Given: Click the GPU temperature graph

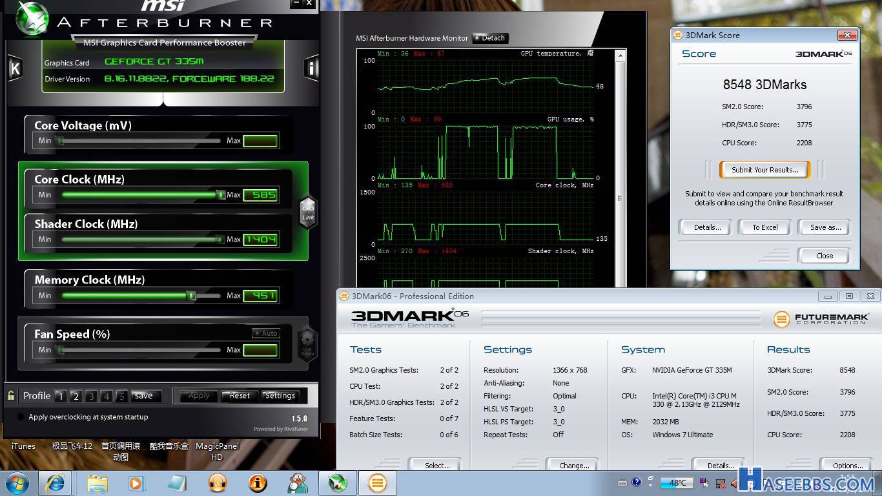Looking at the screenshot, I should [486, 86].
